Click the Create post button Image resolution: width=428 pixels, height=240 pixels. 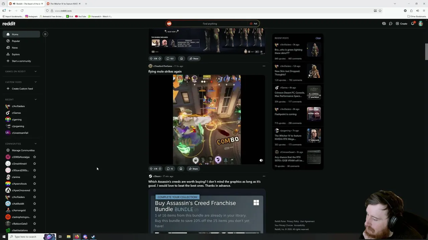[x=402, y=24]
